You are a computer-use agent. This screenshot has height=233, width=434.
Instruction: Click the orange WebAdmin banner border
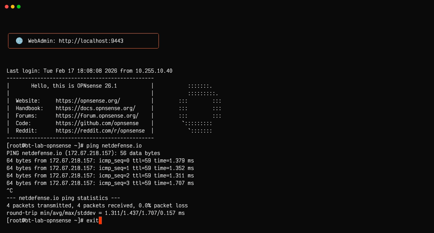(83, 33)
